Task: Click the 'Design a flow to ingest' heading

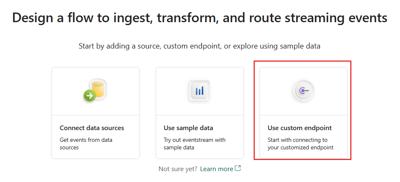Action: pos(200,18)
